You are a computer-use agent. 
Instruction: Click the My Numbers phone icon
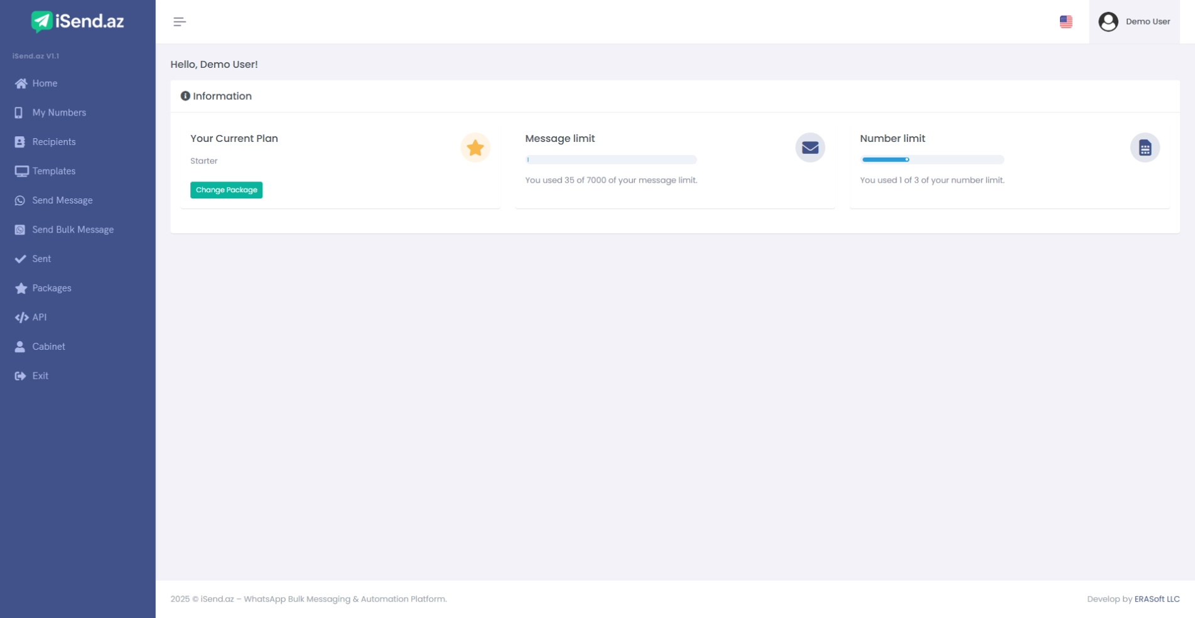[x=19, y=113]
